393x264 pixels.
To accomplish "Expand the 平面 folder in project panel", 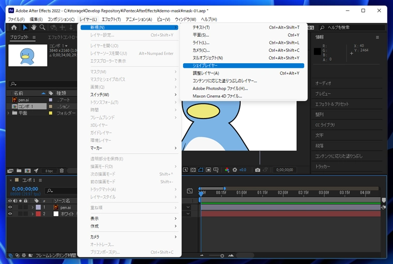I will 8,113.
